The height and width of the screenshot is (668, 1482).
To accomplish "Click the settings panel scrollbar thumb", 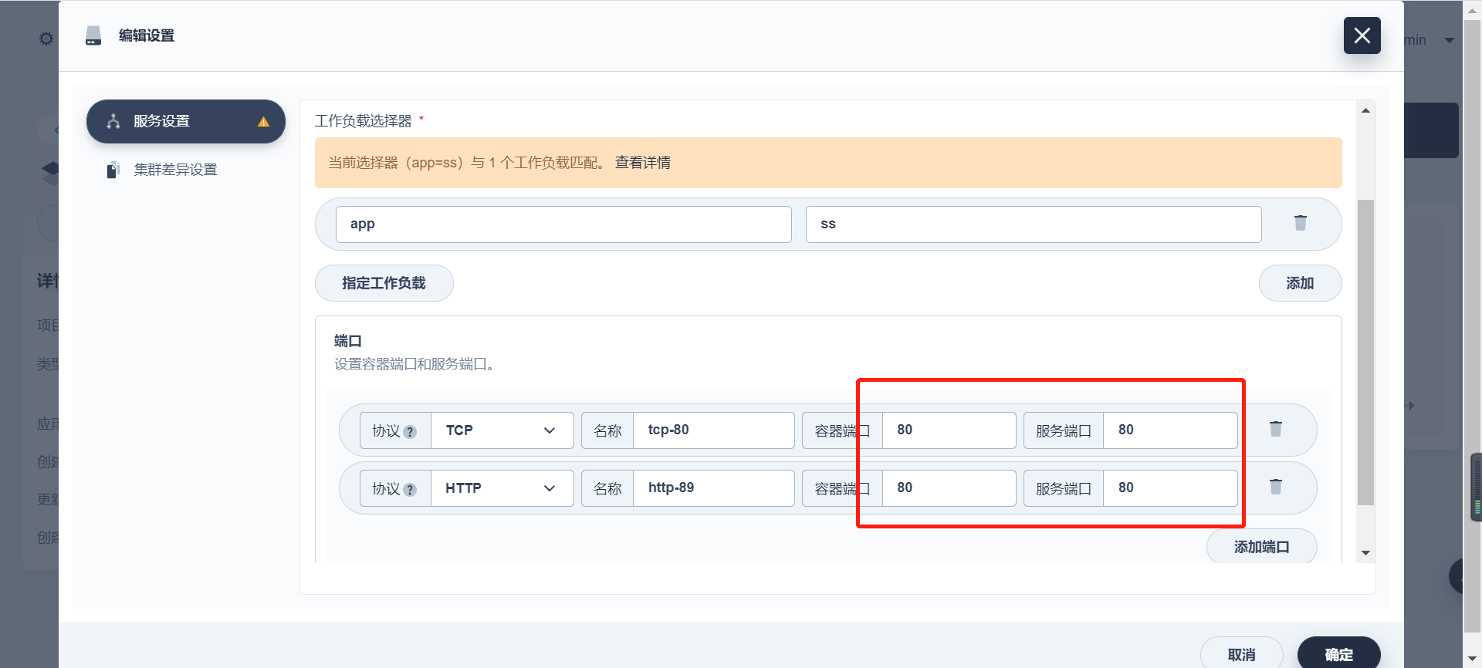I will coord(1365,353).
